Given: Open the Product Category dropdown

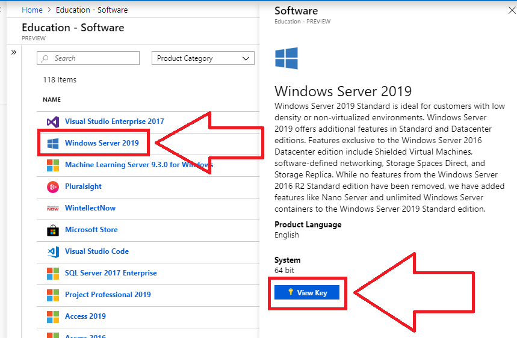Looking at the screenshot, I should pyautogui.click(x=203, y=58).
